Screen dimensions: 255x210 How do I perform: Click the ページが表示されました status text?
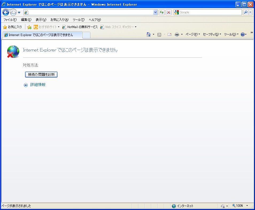16,206
